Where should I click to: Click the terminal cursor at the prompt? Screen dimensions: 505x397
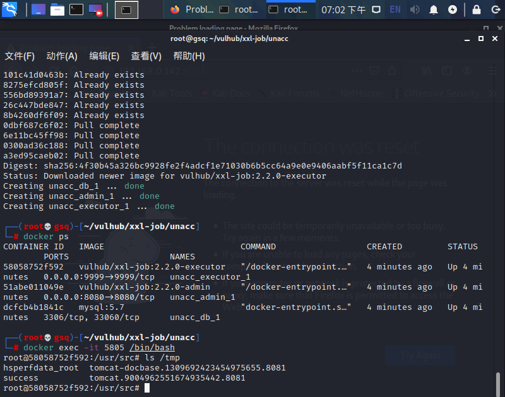pos(147,388)
